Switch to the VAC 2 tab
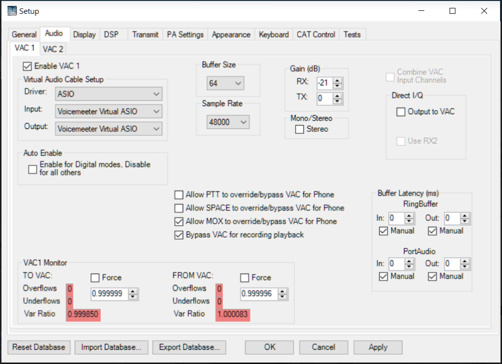The image size is (502, 364). tap(53, 49)
